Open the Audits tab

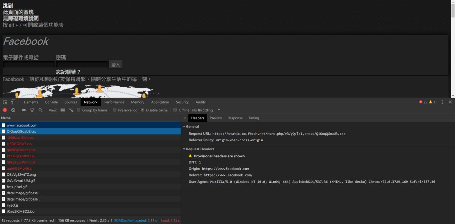point(200,102)
